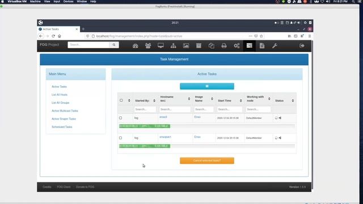Open List All Groups in Main Menu

click(x=61, y=103)
